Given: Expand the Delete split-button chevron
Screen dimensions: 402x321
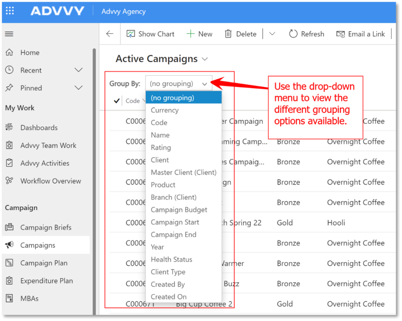Looking at the screenshot, I should point(272,34).
